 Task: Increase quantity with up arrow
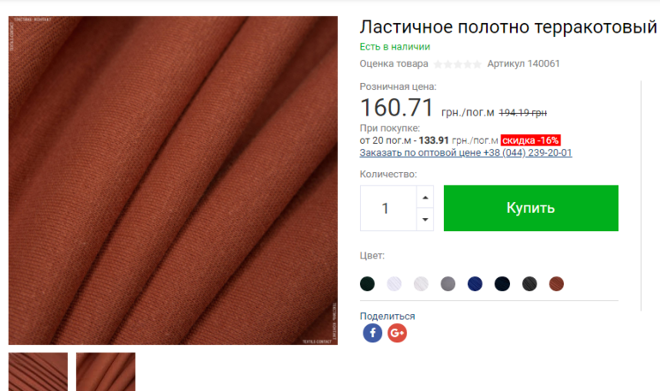point(425,197)
